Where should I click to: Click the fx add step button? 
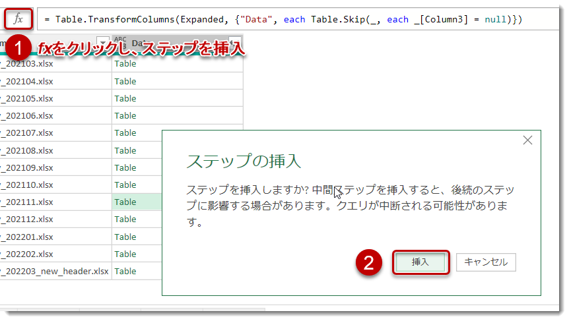[18, 19]
